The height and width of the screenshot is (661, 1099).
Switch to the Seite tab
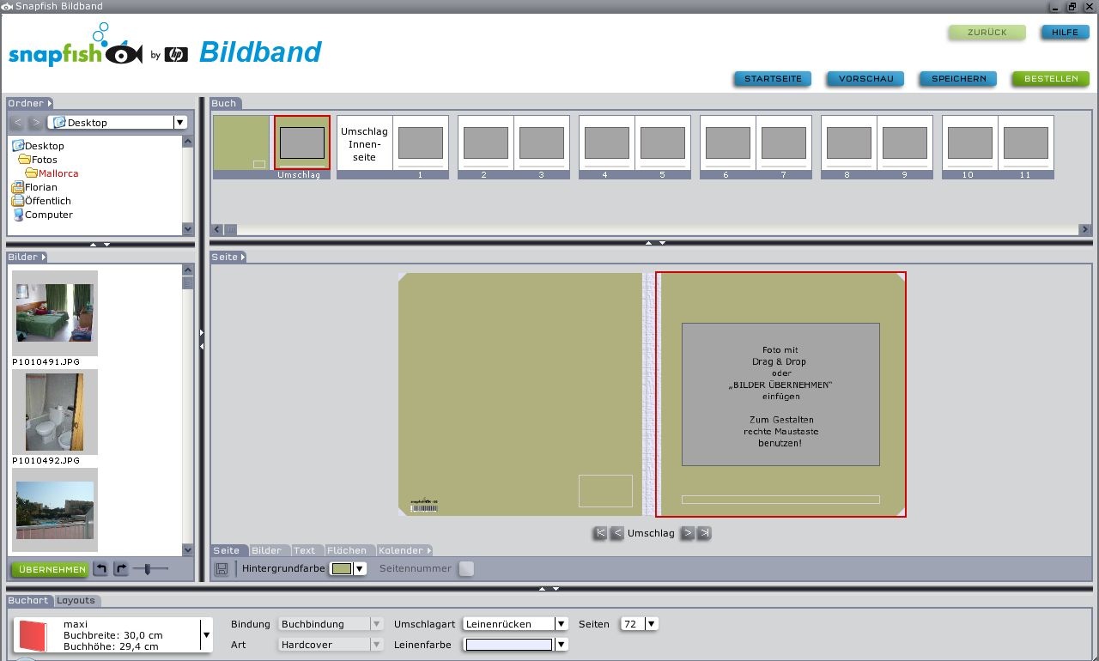coord(228,550)
